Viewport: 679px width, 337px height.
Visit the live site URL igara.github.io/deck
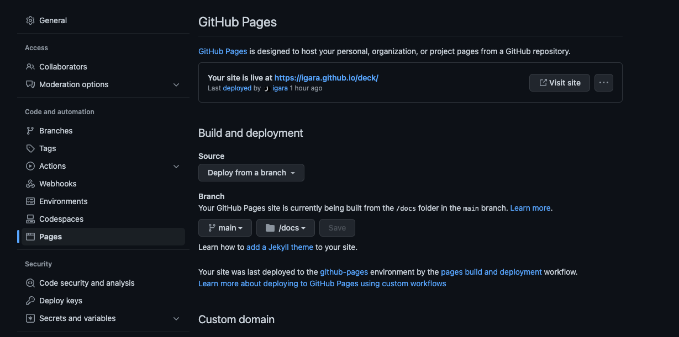click(326, 77)
